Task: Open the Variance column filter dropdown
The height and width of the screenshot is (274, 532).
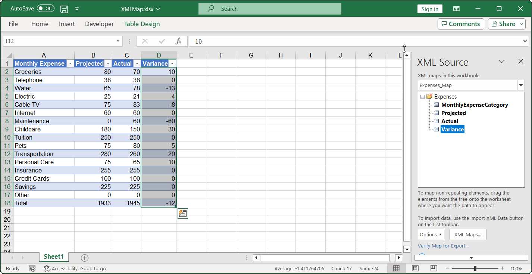Action: [172, 63]
